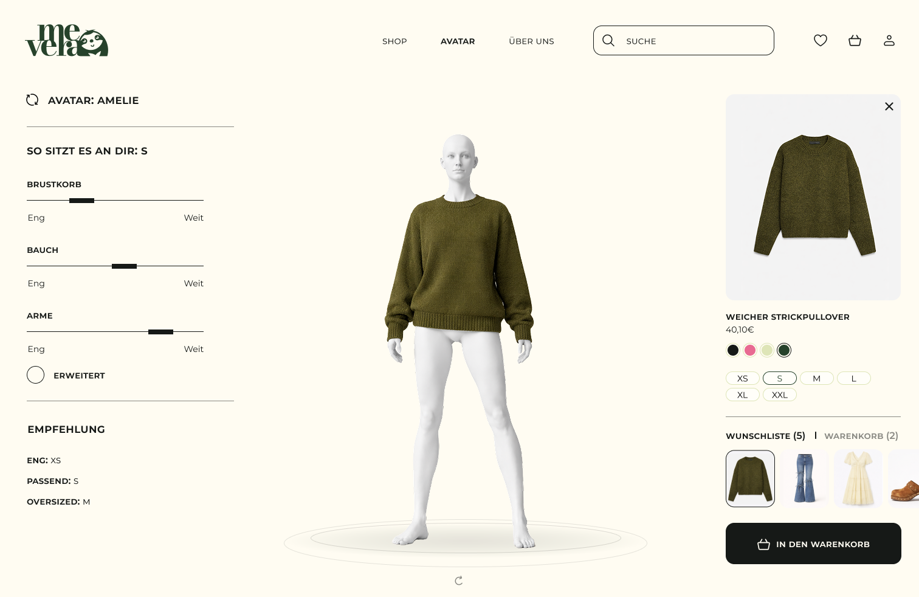The width and height of the screenshot is (919, 597).
Task: Open Über Uns page
Action: 531,41
